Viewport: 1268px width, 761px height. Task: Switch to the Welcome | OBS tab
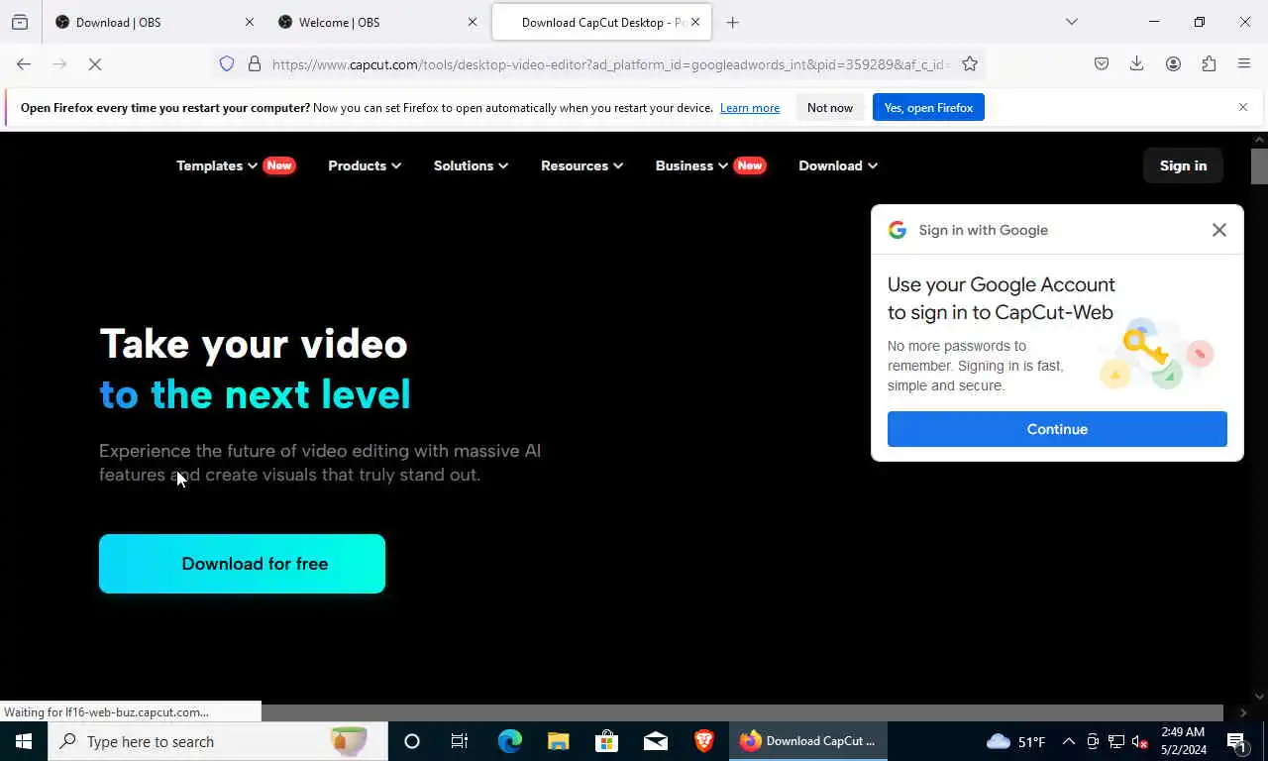376,22
